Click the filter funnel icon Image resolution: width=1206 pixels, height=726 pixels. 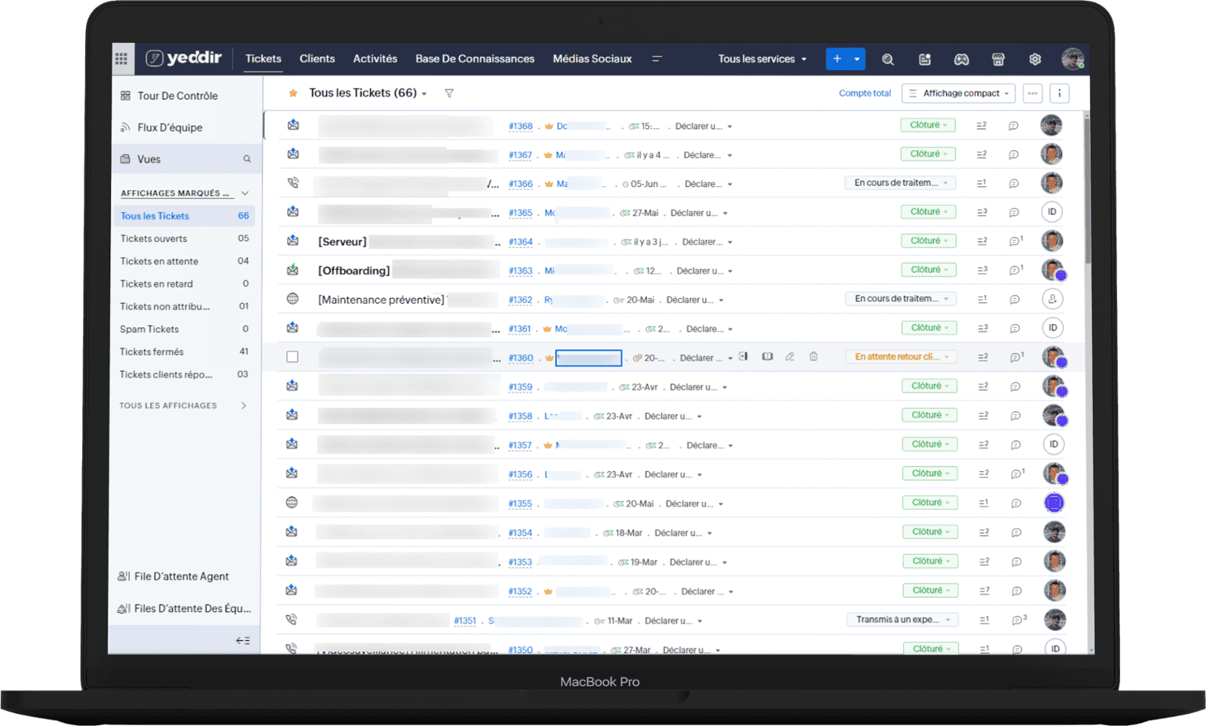tap(449, 93)
